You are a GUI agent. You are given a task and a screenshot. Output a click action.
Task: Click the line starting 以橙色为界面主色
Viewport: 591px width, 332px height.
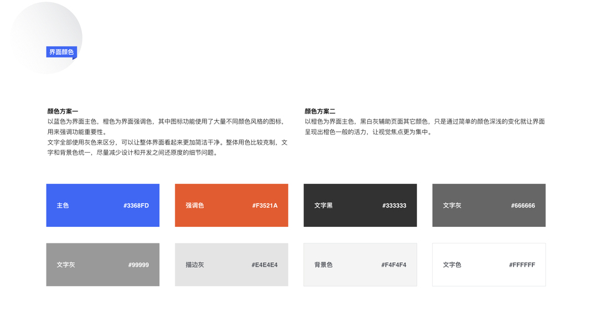click(x=425, y=122)
